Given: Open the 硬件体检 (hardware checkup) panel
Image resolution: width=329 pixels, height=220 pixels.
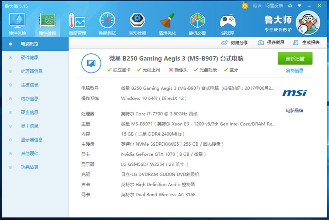Looking at the screenshot, I should [x=17, y=22].
